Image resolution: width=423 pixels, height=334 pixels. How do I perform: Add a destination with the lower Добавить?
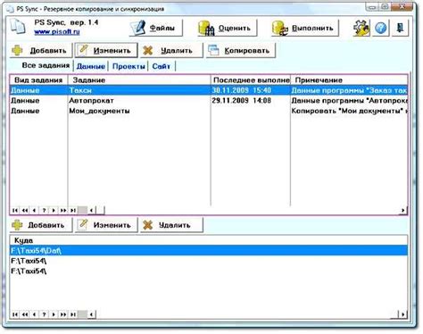(41, 225)
